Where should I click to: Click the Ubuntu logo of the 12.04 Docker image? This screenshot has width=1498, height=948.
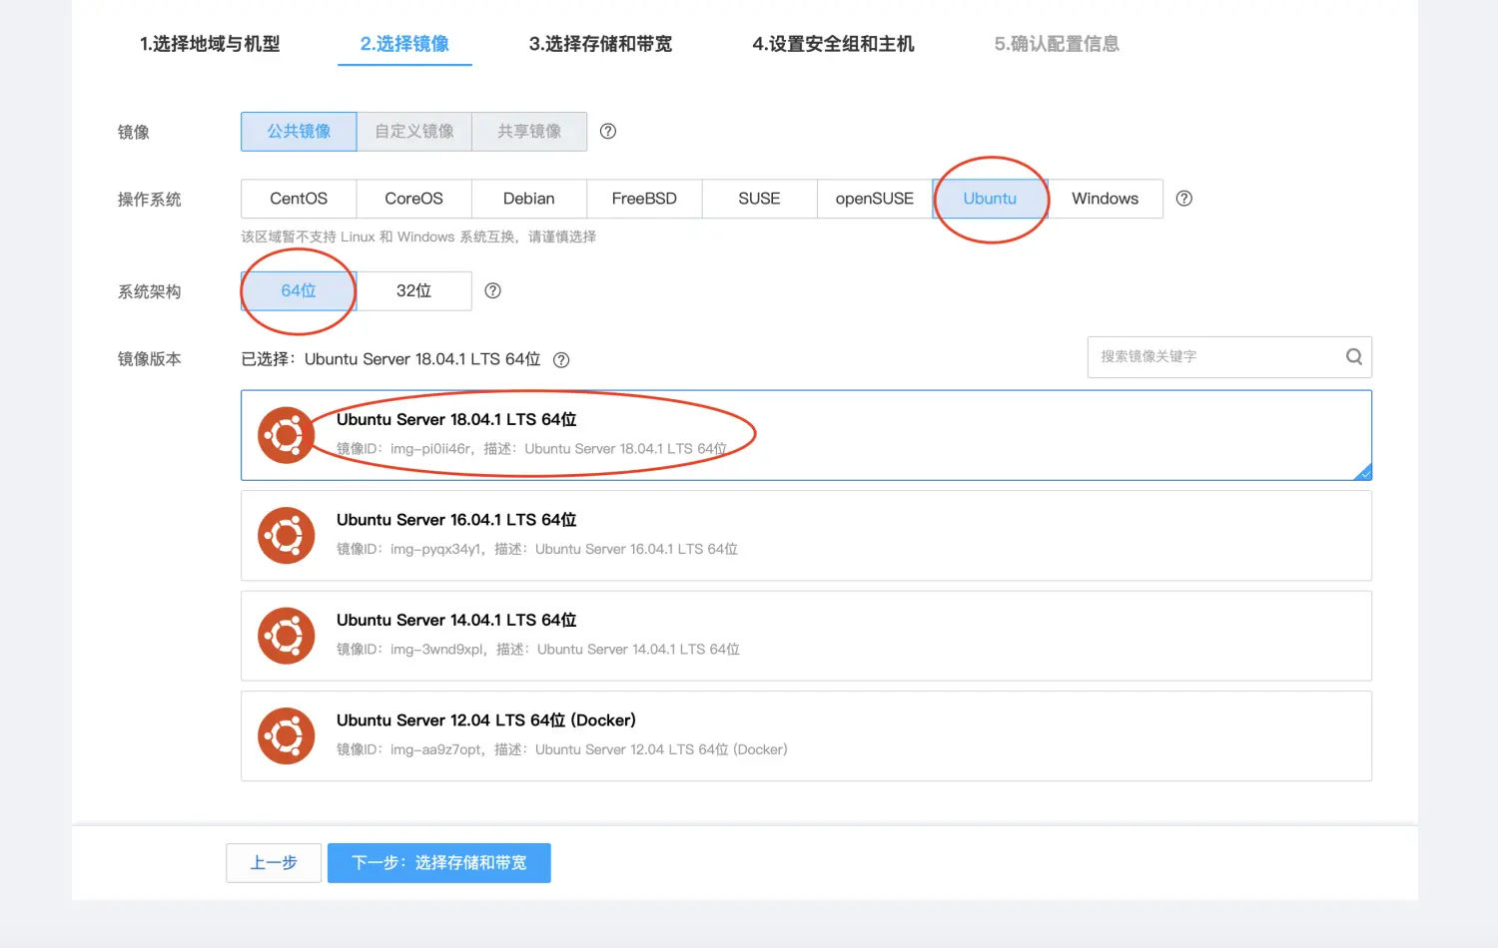pos(287,736)
